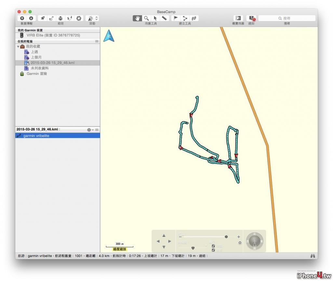Select the hand pan map tool
Viewport: 333px width, 281px height.
pyautogui.click(x=137, y=18)
